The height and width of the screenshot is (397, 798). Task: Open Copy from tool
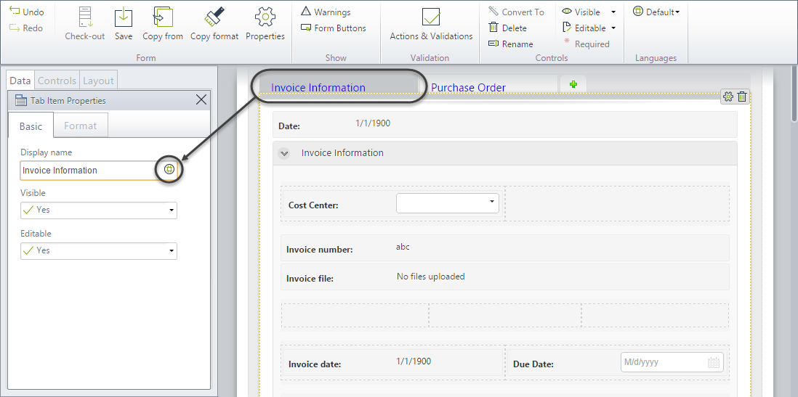(163, 23)
